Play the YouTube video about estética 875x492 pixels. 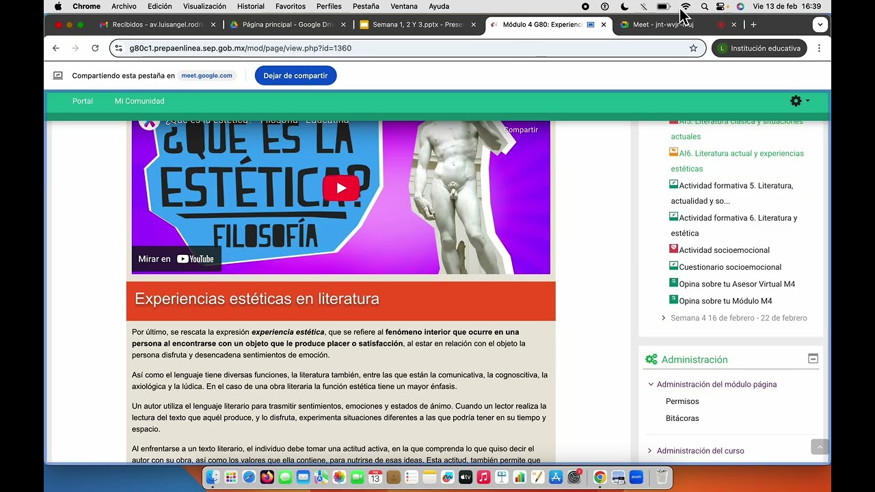tap(341, 188)
